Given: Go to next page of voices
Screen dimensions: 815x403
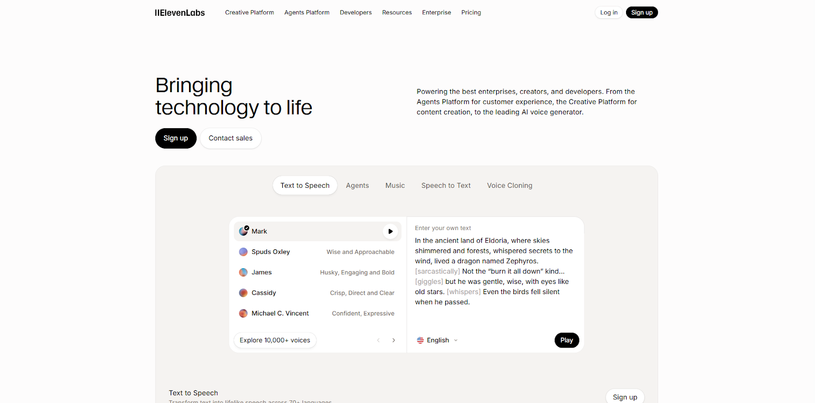Looking at the screenshot, I should coord(394,340).
